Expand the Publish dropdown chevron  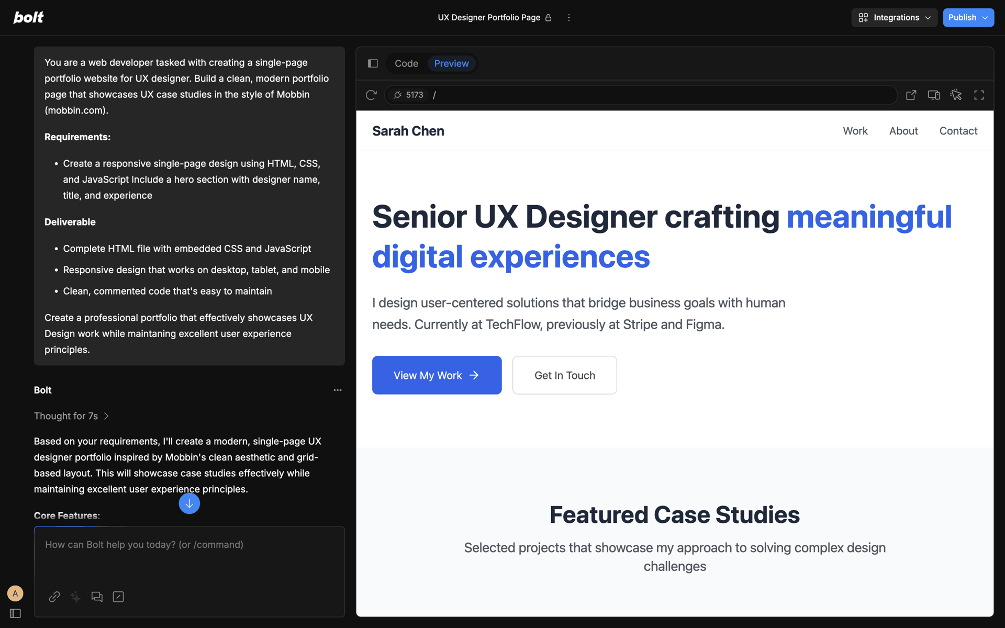click(x=986, y=18)
